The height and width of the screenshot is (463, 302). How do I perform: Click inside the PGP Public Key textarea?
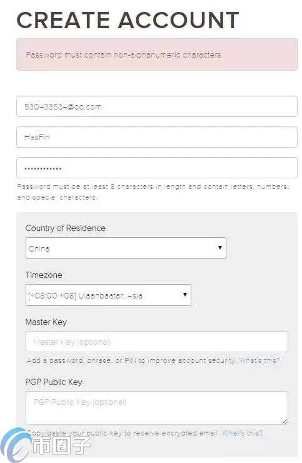click(157, 408)
